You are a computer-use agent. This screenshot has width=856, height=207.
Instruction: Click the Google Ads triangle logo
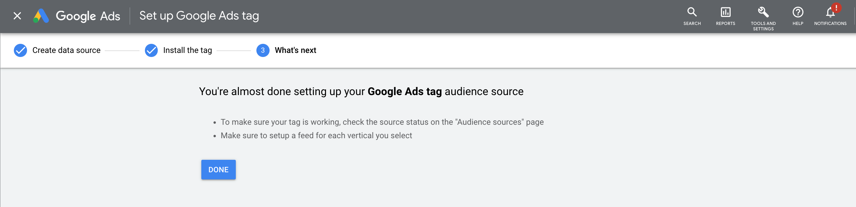tap(41, 16)
